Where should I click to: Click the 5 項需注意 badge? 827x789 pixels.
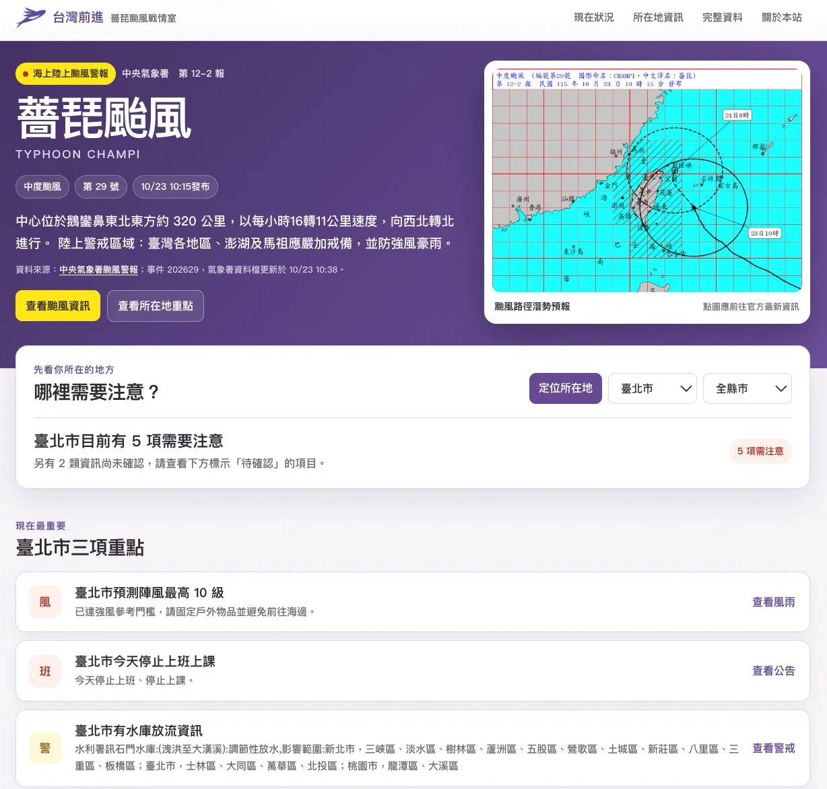760,451
